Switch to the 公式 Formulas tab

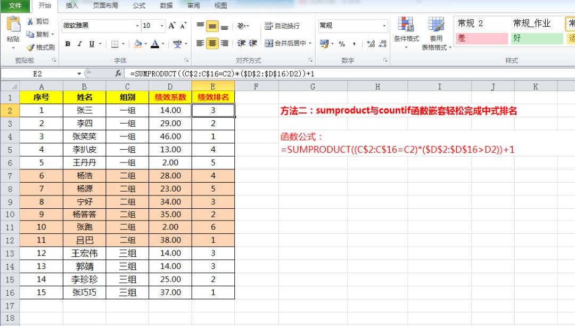coord(139,5)
